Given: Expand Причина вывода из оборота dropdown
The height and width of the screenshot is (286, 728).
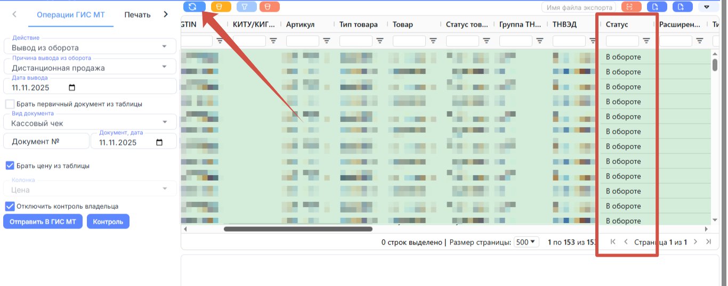Looking at the screenshot, I should (x=90, y=67).
